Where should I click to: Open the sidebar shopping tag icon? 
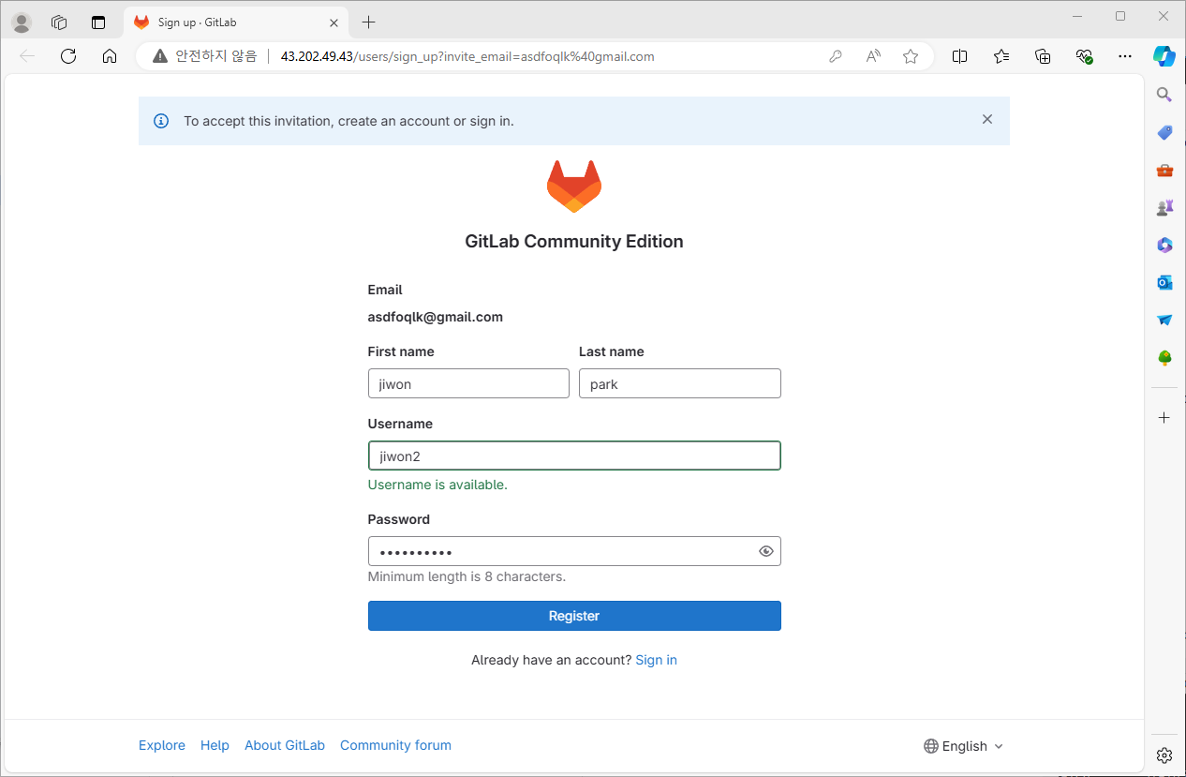(x=1164, y=132)
